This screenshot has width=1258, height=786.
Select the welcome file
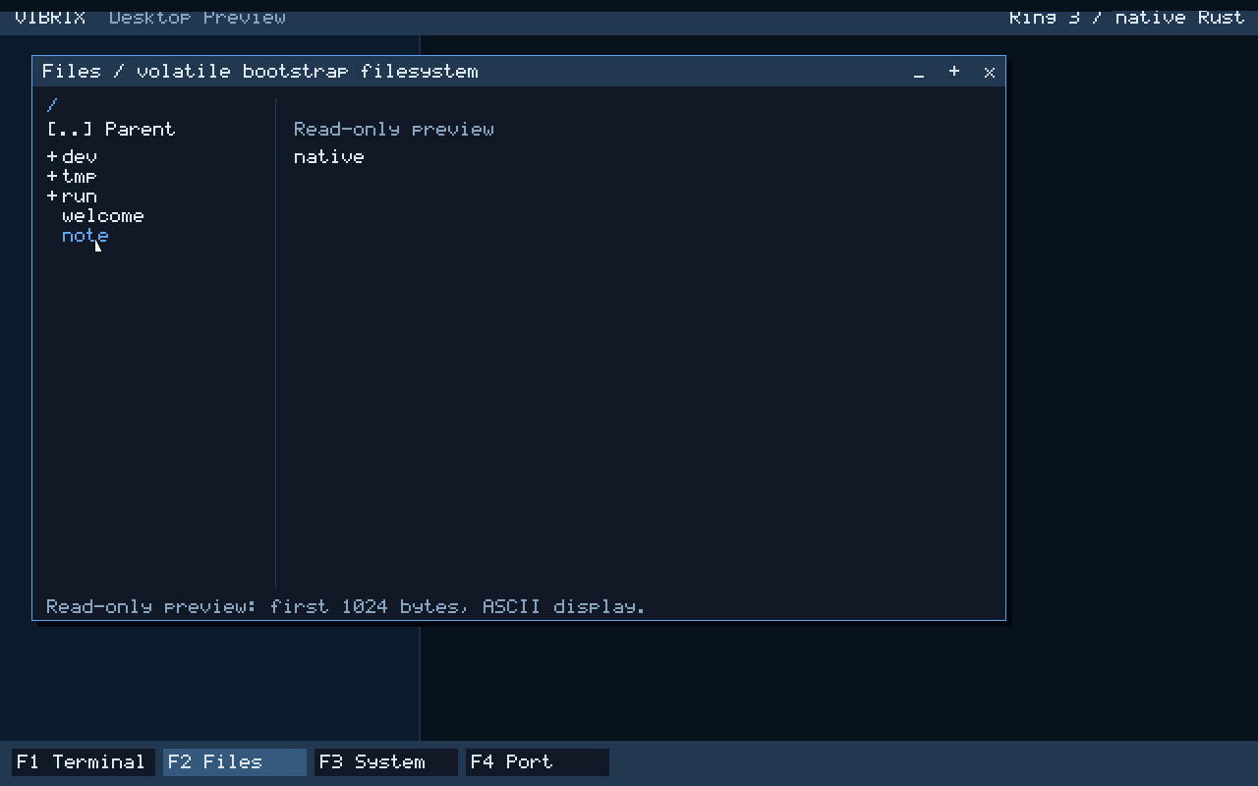tap(103, 215)
